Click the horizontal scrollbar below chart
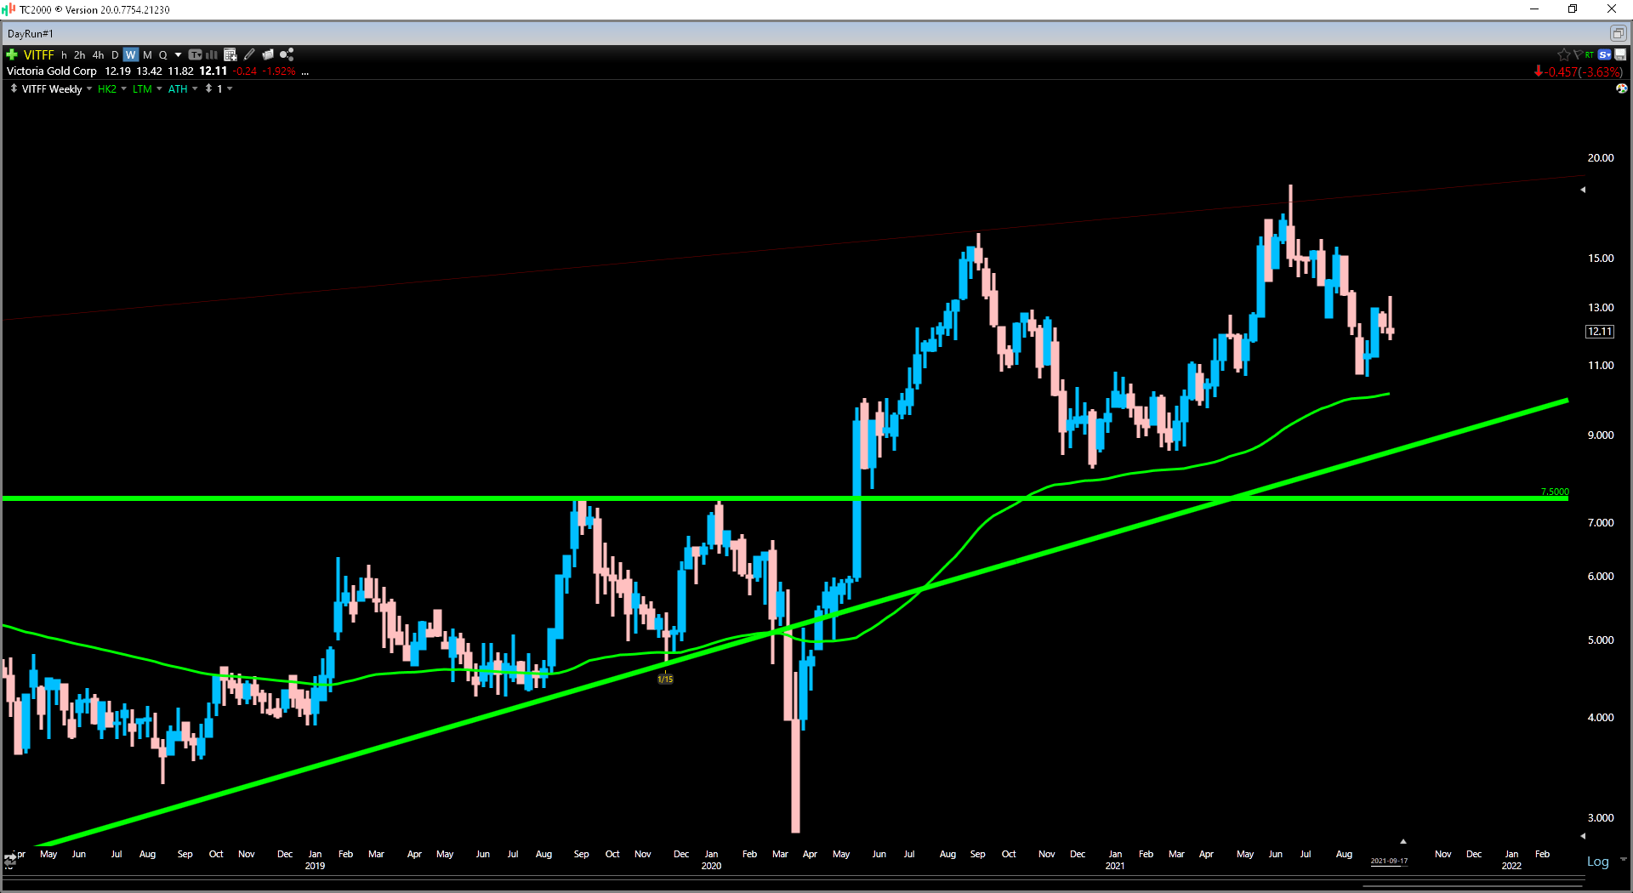 pyautogui.click(x=1471, y=886)
